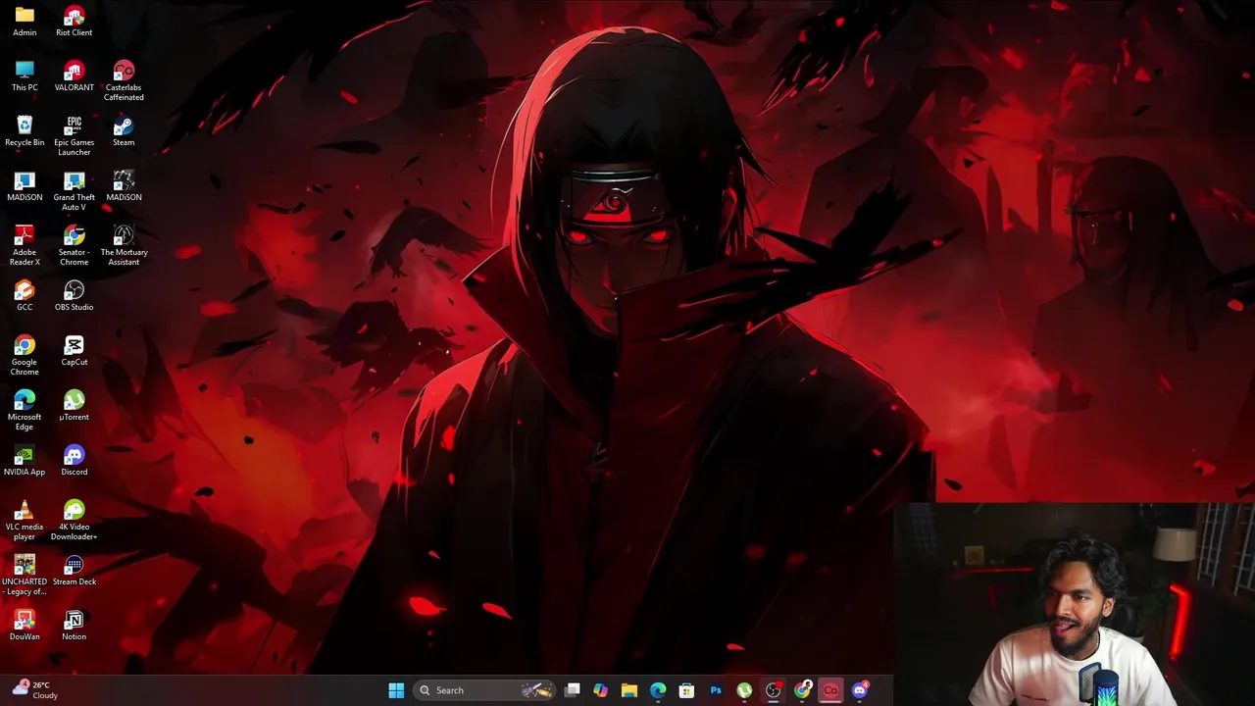The width and height of the screenshot is (1255, 706).
Task: Open Copilot from the taskbar
Action: click(601, 690)
